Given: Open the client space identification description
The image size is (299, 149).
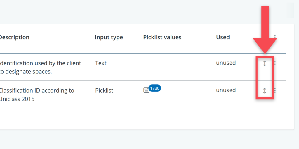Looking at the screenshot, I should click(x=40, y=67).
